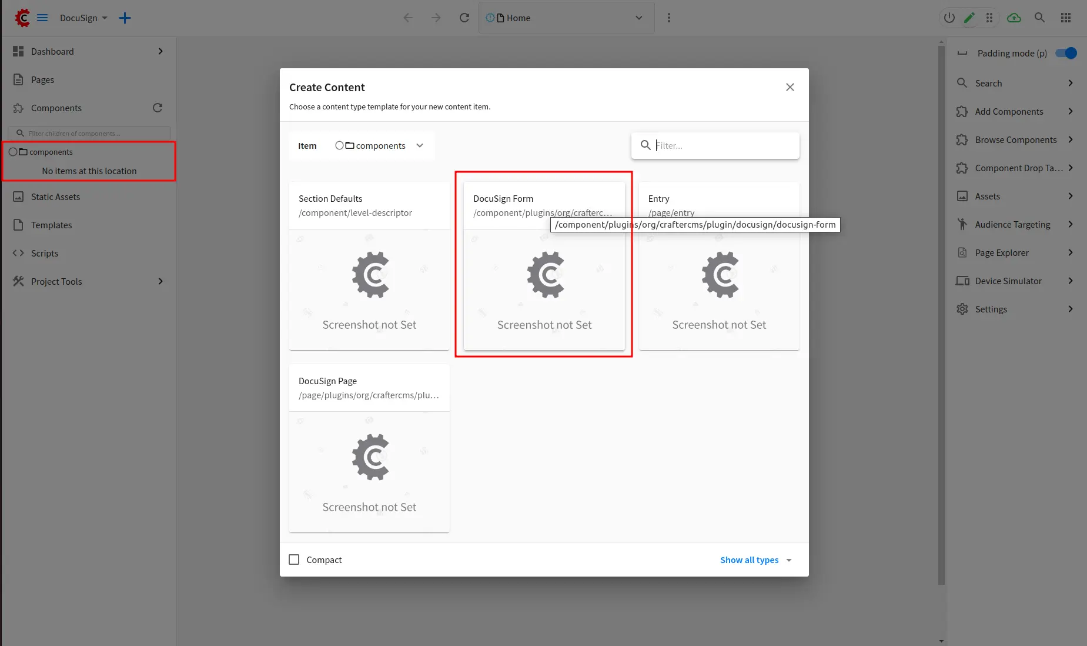The height and width of the screenshot is (646, 1087).
Task: Click the refresh preview icon
Action: click(464, 18)
